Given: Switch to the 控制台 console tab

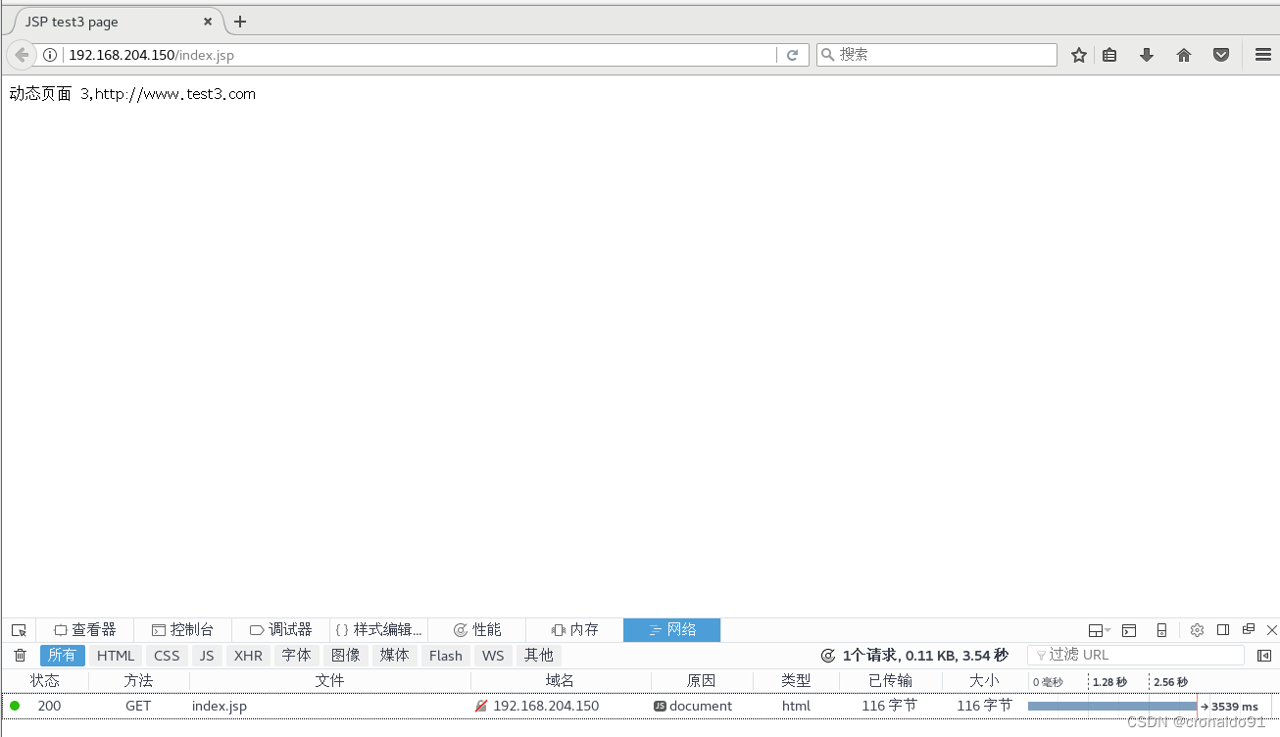Looking at the screenshot, I should tap(182, 630).
